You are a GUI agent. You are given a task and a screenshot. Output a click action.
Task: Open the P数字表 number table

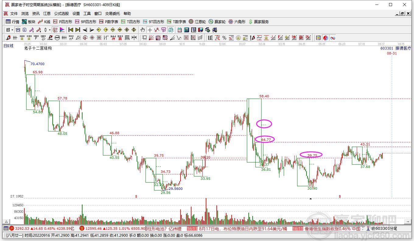click(109, 22)
